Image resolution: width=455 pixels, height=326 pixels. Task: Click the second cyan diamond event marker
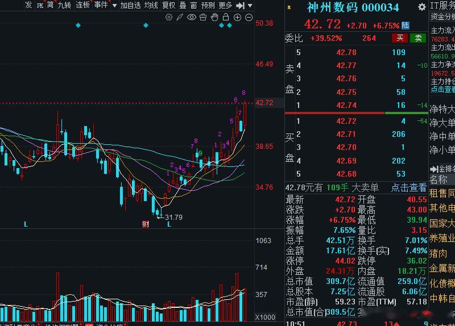146,26
